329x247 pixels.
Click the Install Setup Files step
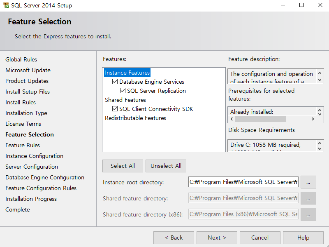pos(28,92)
